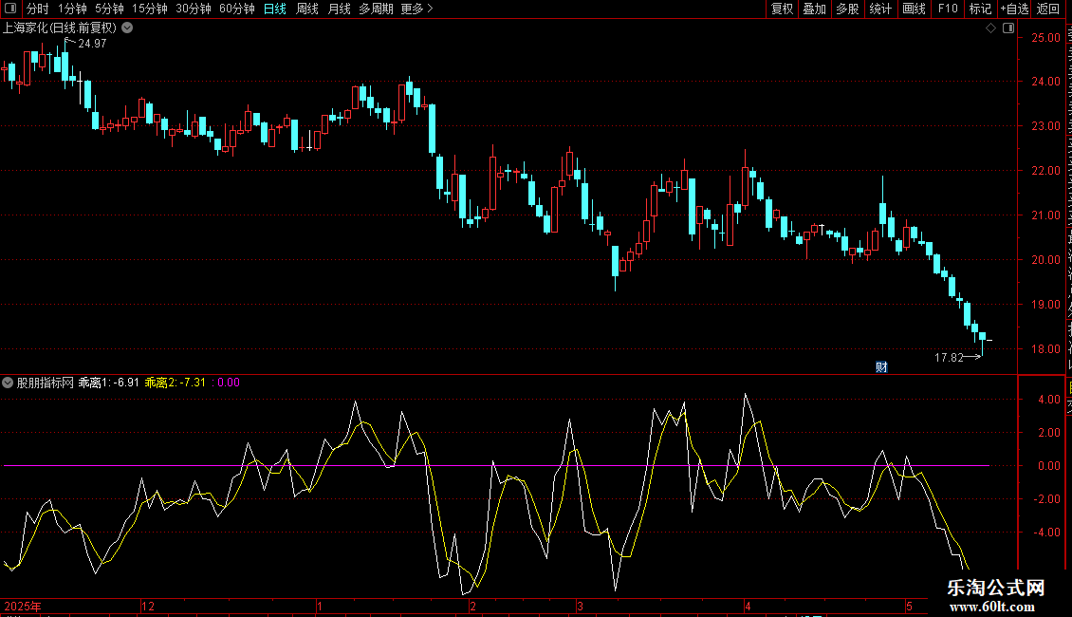Click the 17.82 low price label

pos(949,357)
